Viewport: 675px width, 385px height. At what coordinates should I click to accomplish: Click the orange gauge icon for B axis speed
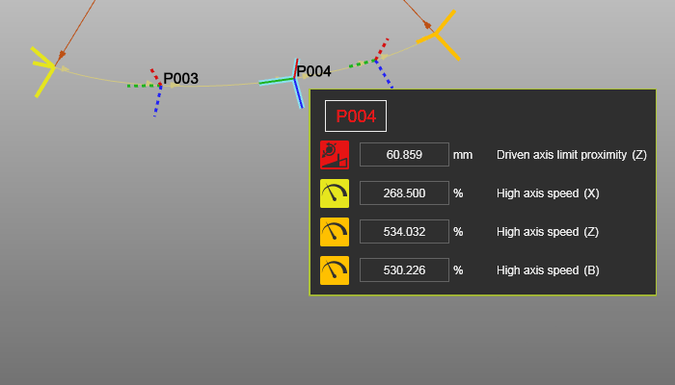pyautogui.click(x=334, y=269)
